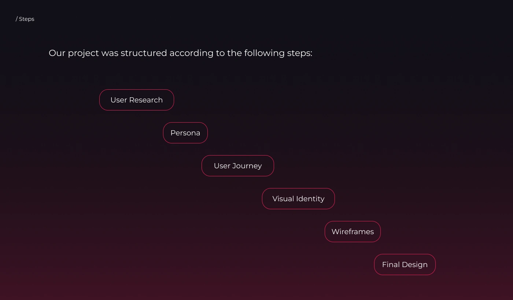
Task: Choose the Visual Identity step pill
Action: (x=298, y=199)
